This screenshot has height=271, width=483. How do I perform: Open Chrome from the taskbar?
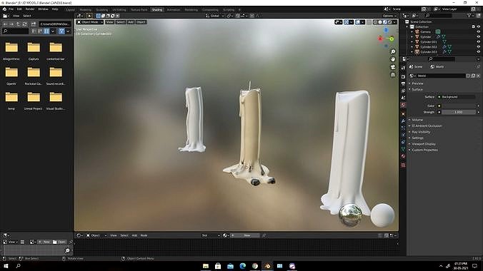tap(255, 266)
